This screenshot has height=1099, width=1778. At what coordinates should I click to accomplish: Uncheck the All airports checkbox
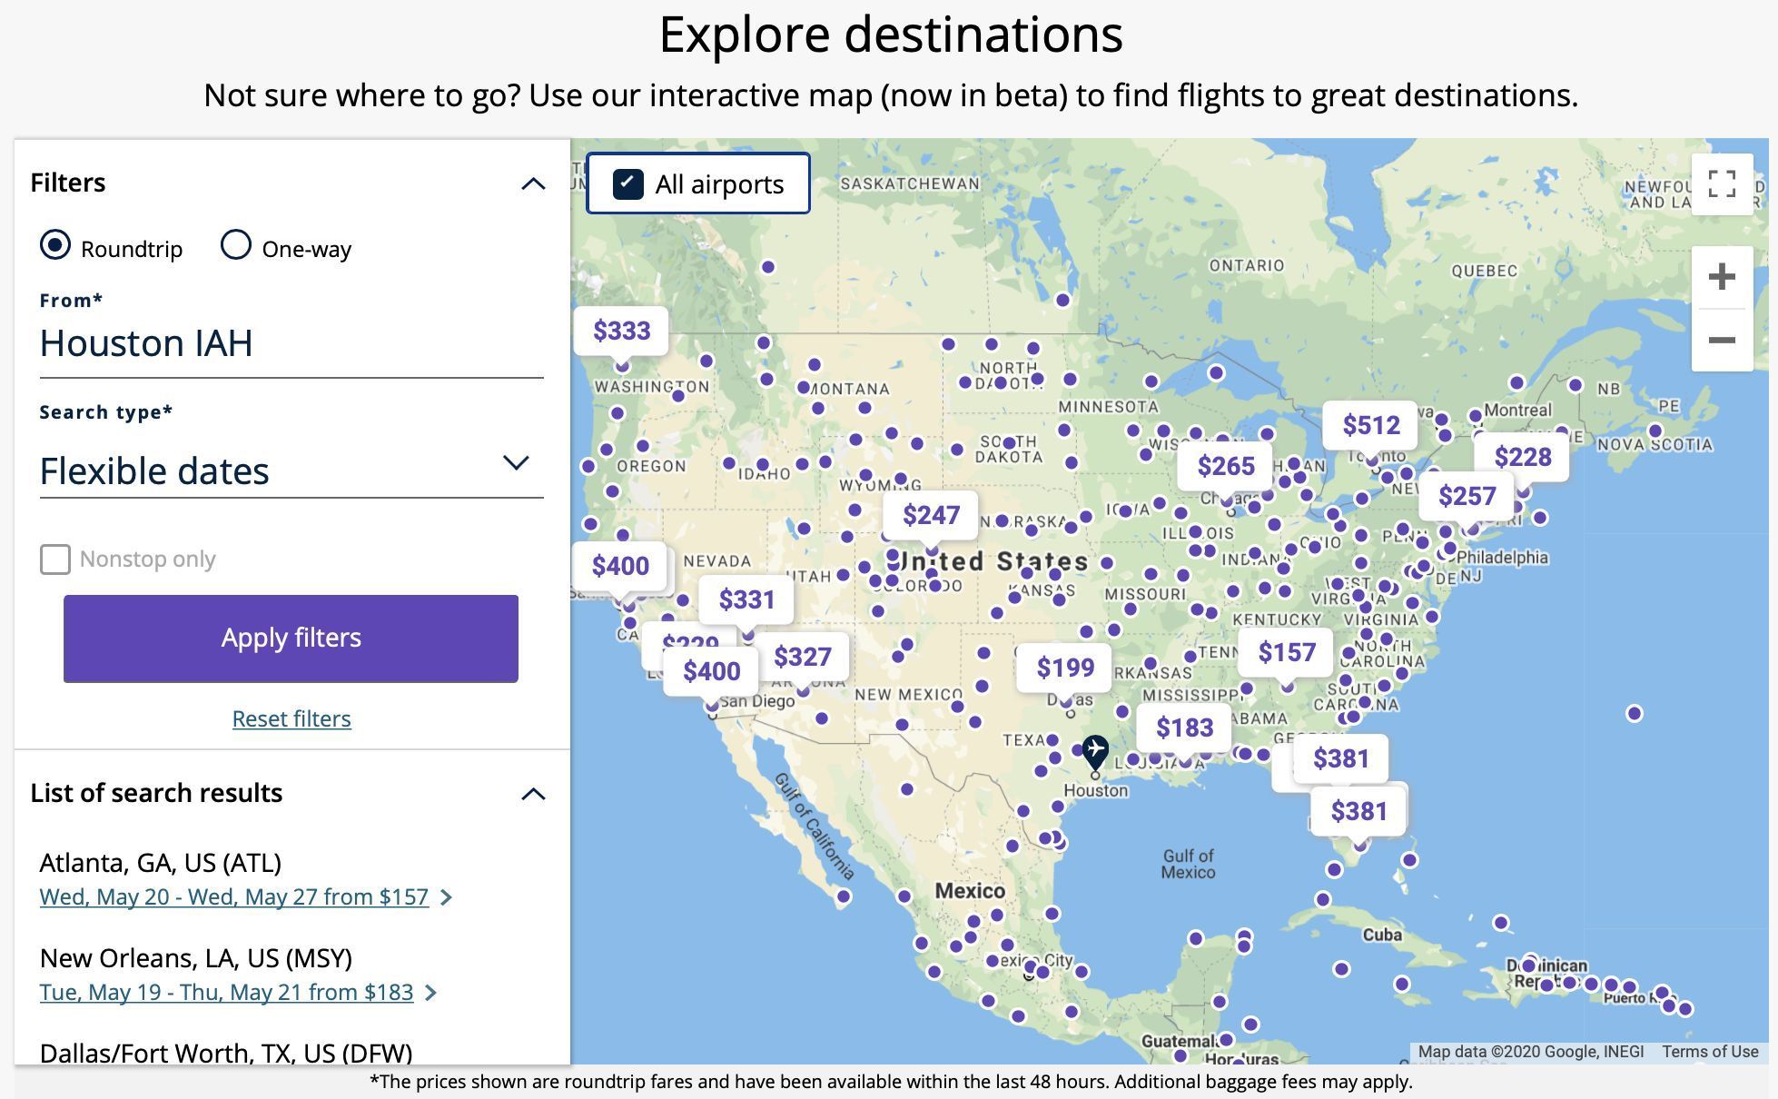(x=627, y=183)
